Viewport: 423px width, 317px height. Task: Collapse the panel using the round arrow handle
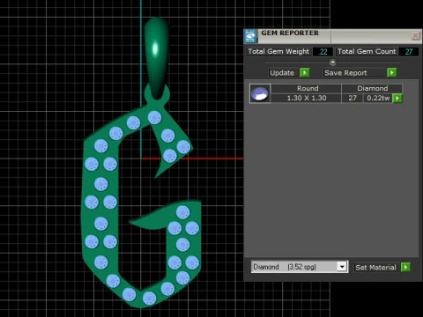(332, 63)
